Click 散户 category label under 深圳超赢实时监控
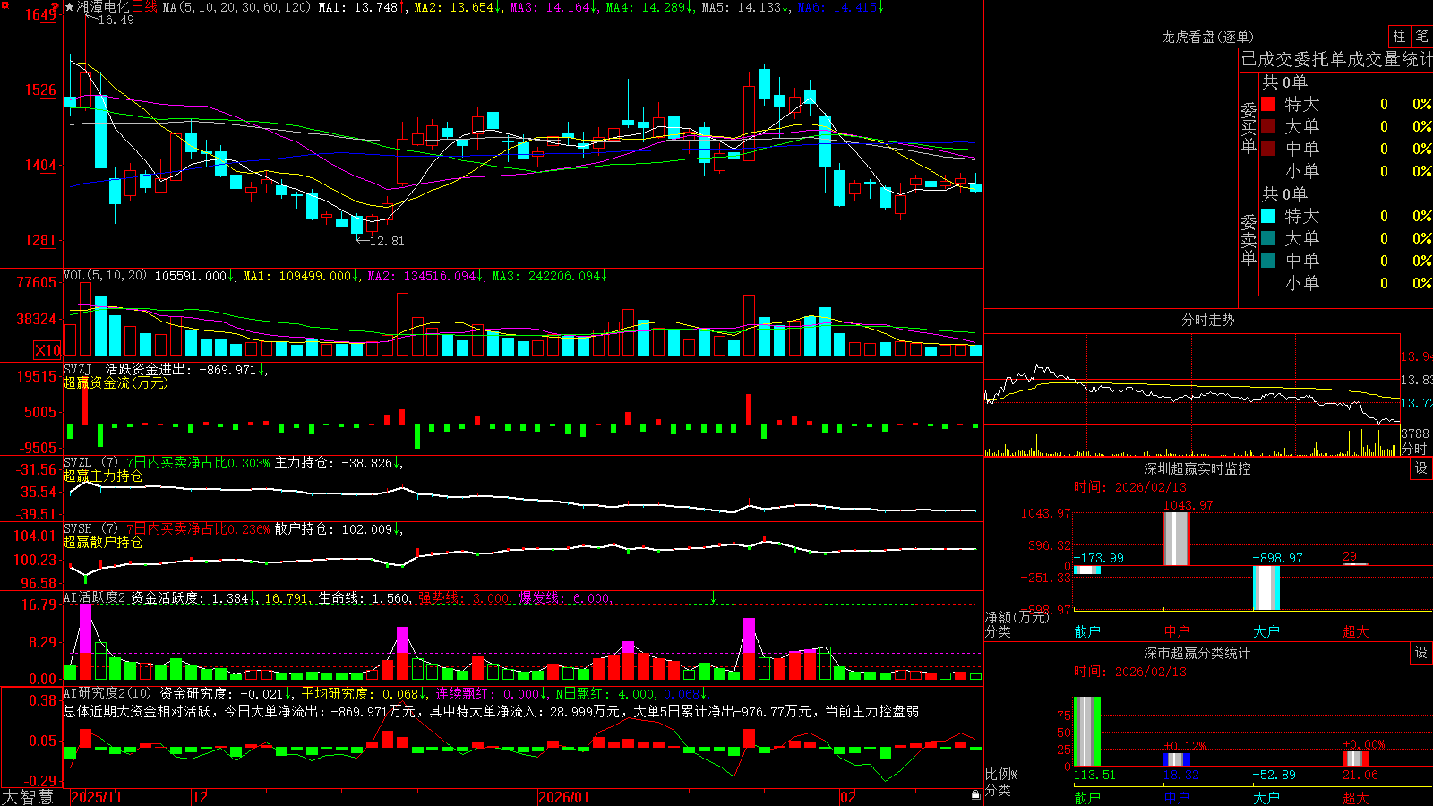This screenshot has width=1433, height=806. [1087, 631]
